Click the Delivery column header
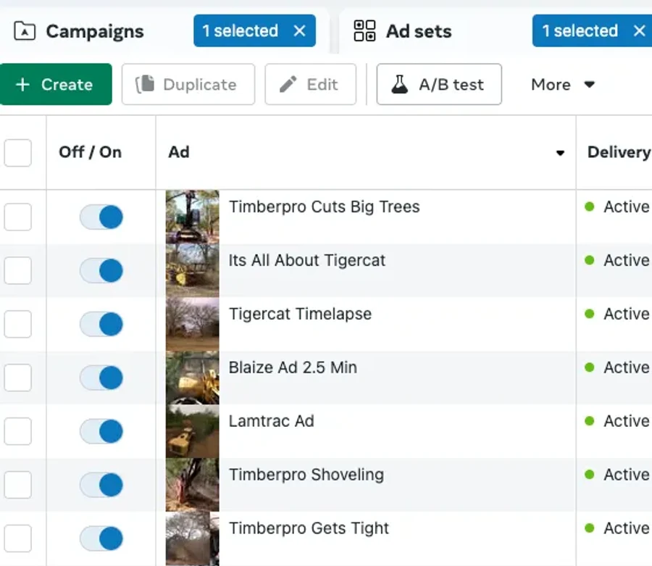This screenshot has width=652, height=566. [x=619, y=152]
